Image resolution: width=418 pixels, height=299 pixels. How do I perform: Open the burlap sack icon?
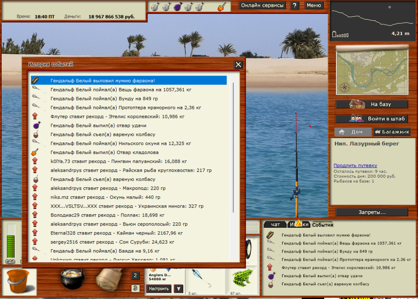pyautogui.click(x=108, y=279)
